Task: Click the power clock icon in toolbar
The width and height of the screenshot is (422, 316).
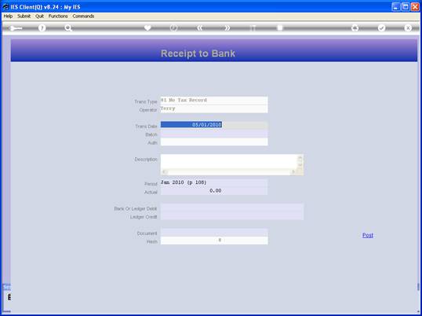Action: (x=174, y=28)
